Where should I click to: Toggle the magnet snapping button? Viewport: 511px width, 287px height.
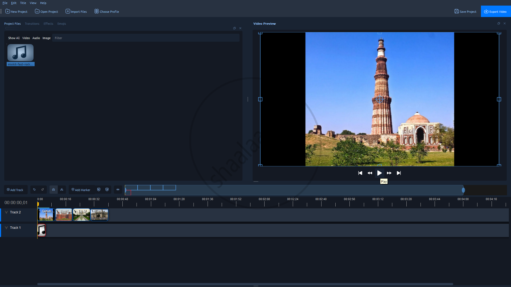point(53,190)
